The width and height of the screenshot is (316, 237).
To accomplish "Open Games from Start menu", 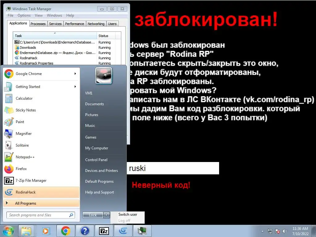I will click(91, 137).
